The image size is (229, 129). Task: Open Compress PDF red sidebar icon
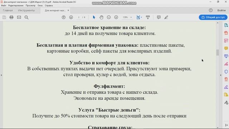click(226, 79)
